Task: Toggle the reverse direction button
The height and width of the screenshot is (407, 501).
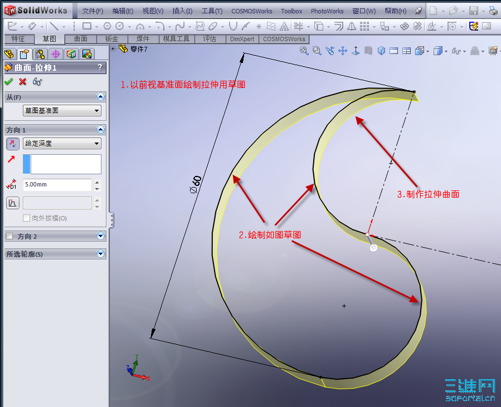Action: click(x=13, y=144)
